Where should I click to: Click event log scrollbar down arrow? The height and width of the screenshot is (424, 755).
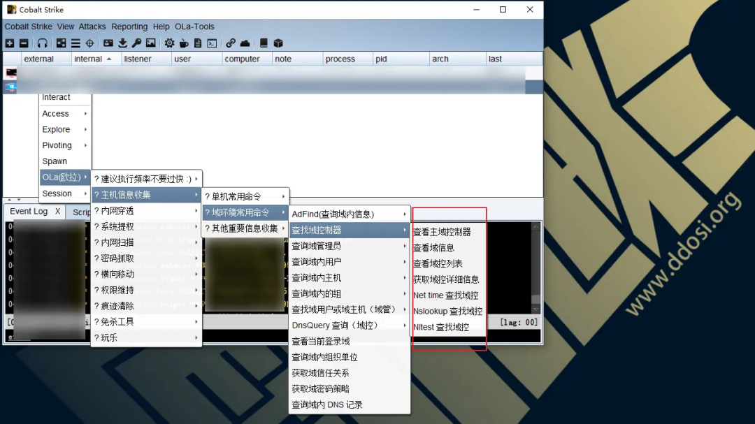pos(536,309)
